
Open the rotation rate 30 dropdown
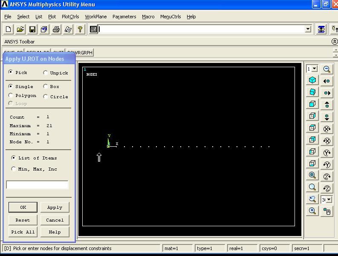click(x=329, y=199)
